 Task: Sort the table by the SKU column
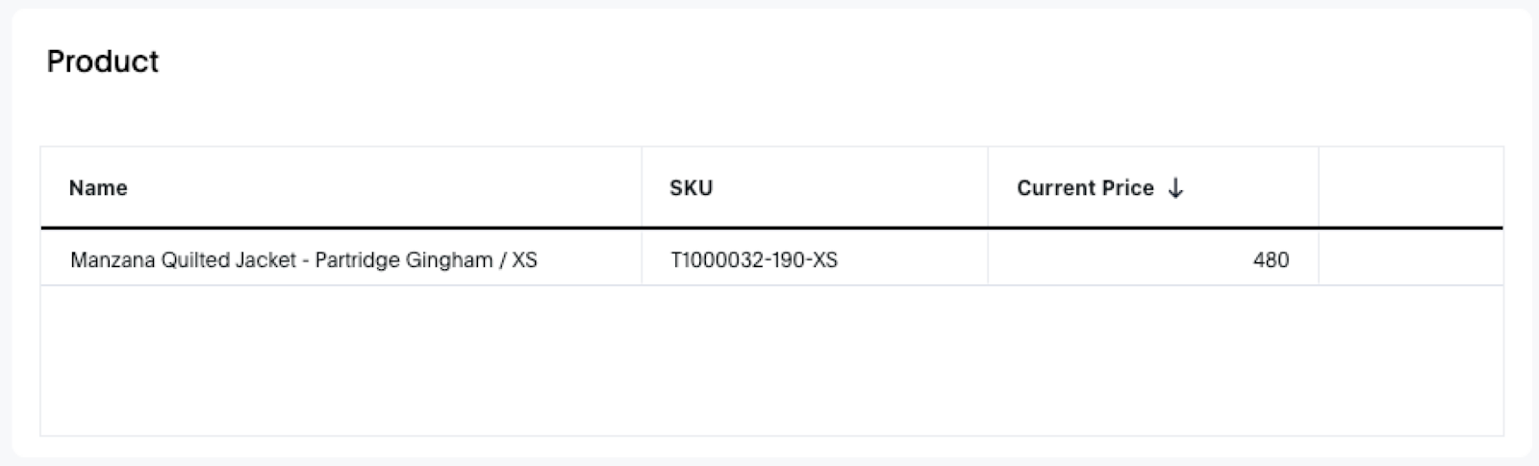[x=691, y=188]
